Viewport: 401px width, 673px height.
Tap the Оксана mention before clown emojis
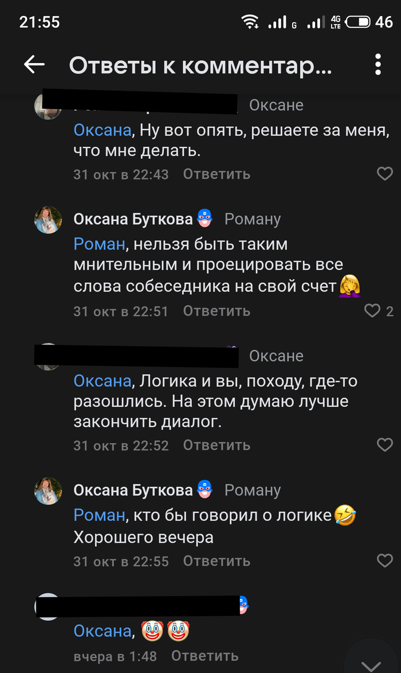103,631
